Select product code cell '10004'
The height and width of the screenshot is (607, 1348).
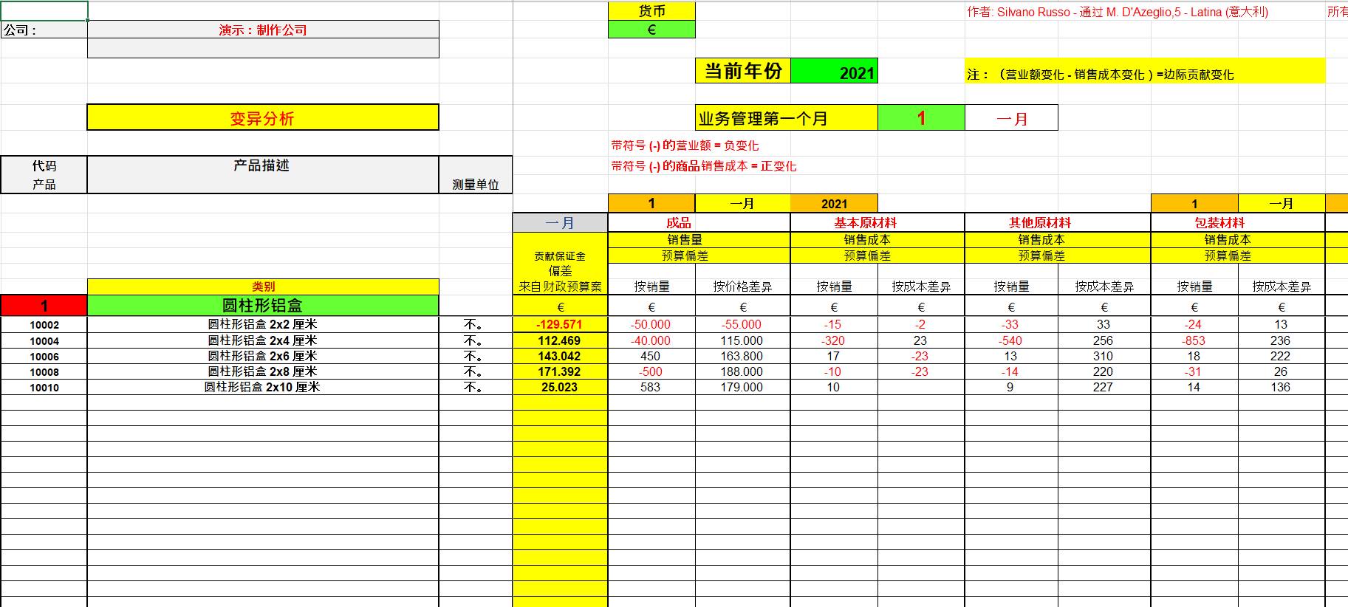coord(44,341)
